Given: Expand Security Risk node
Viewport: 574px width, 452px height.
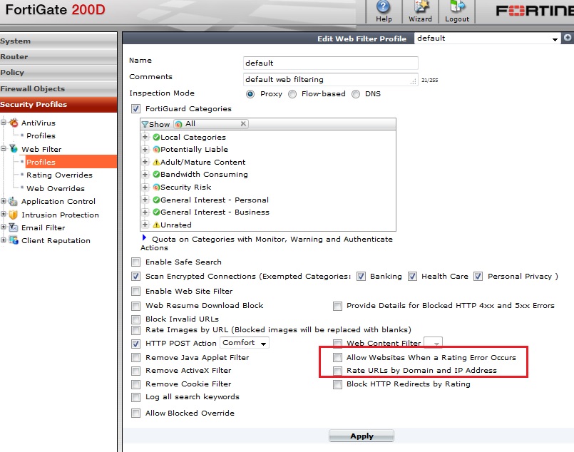Looking at the screenshot, I should [x=145, y=187].
